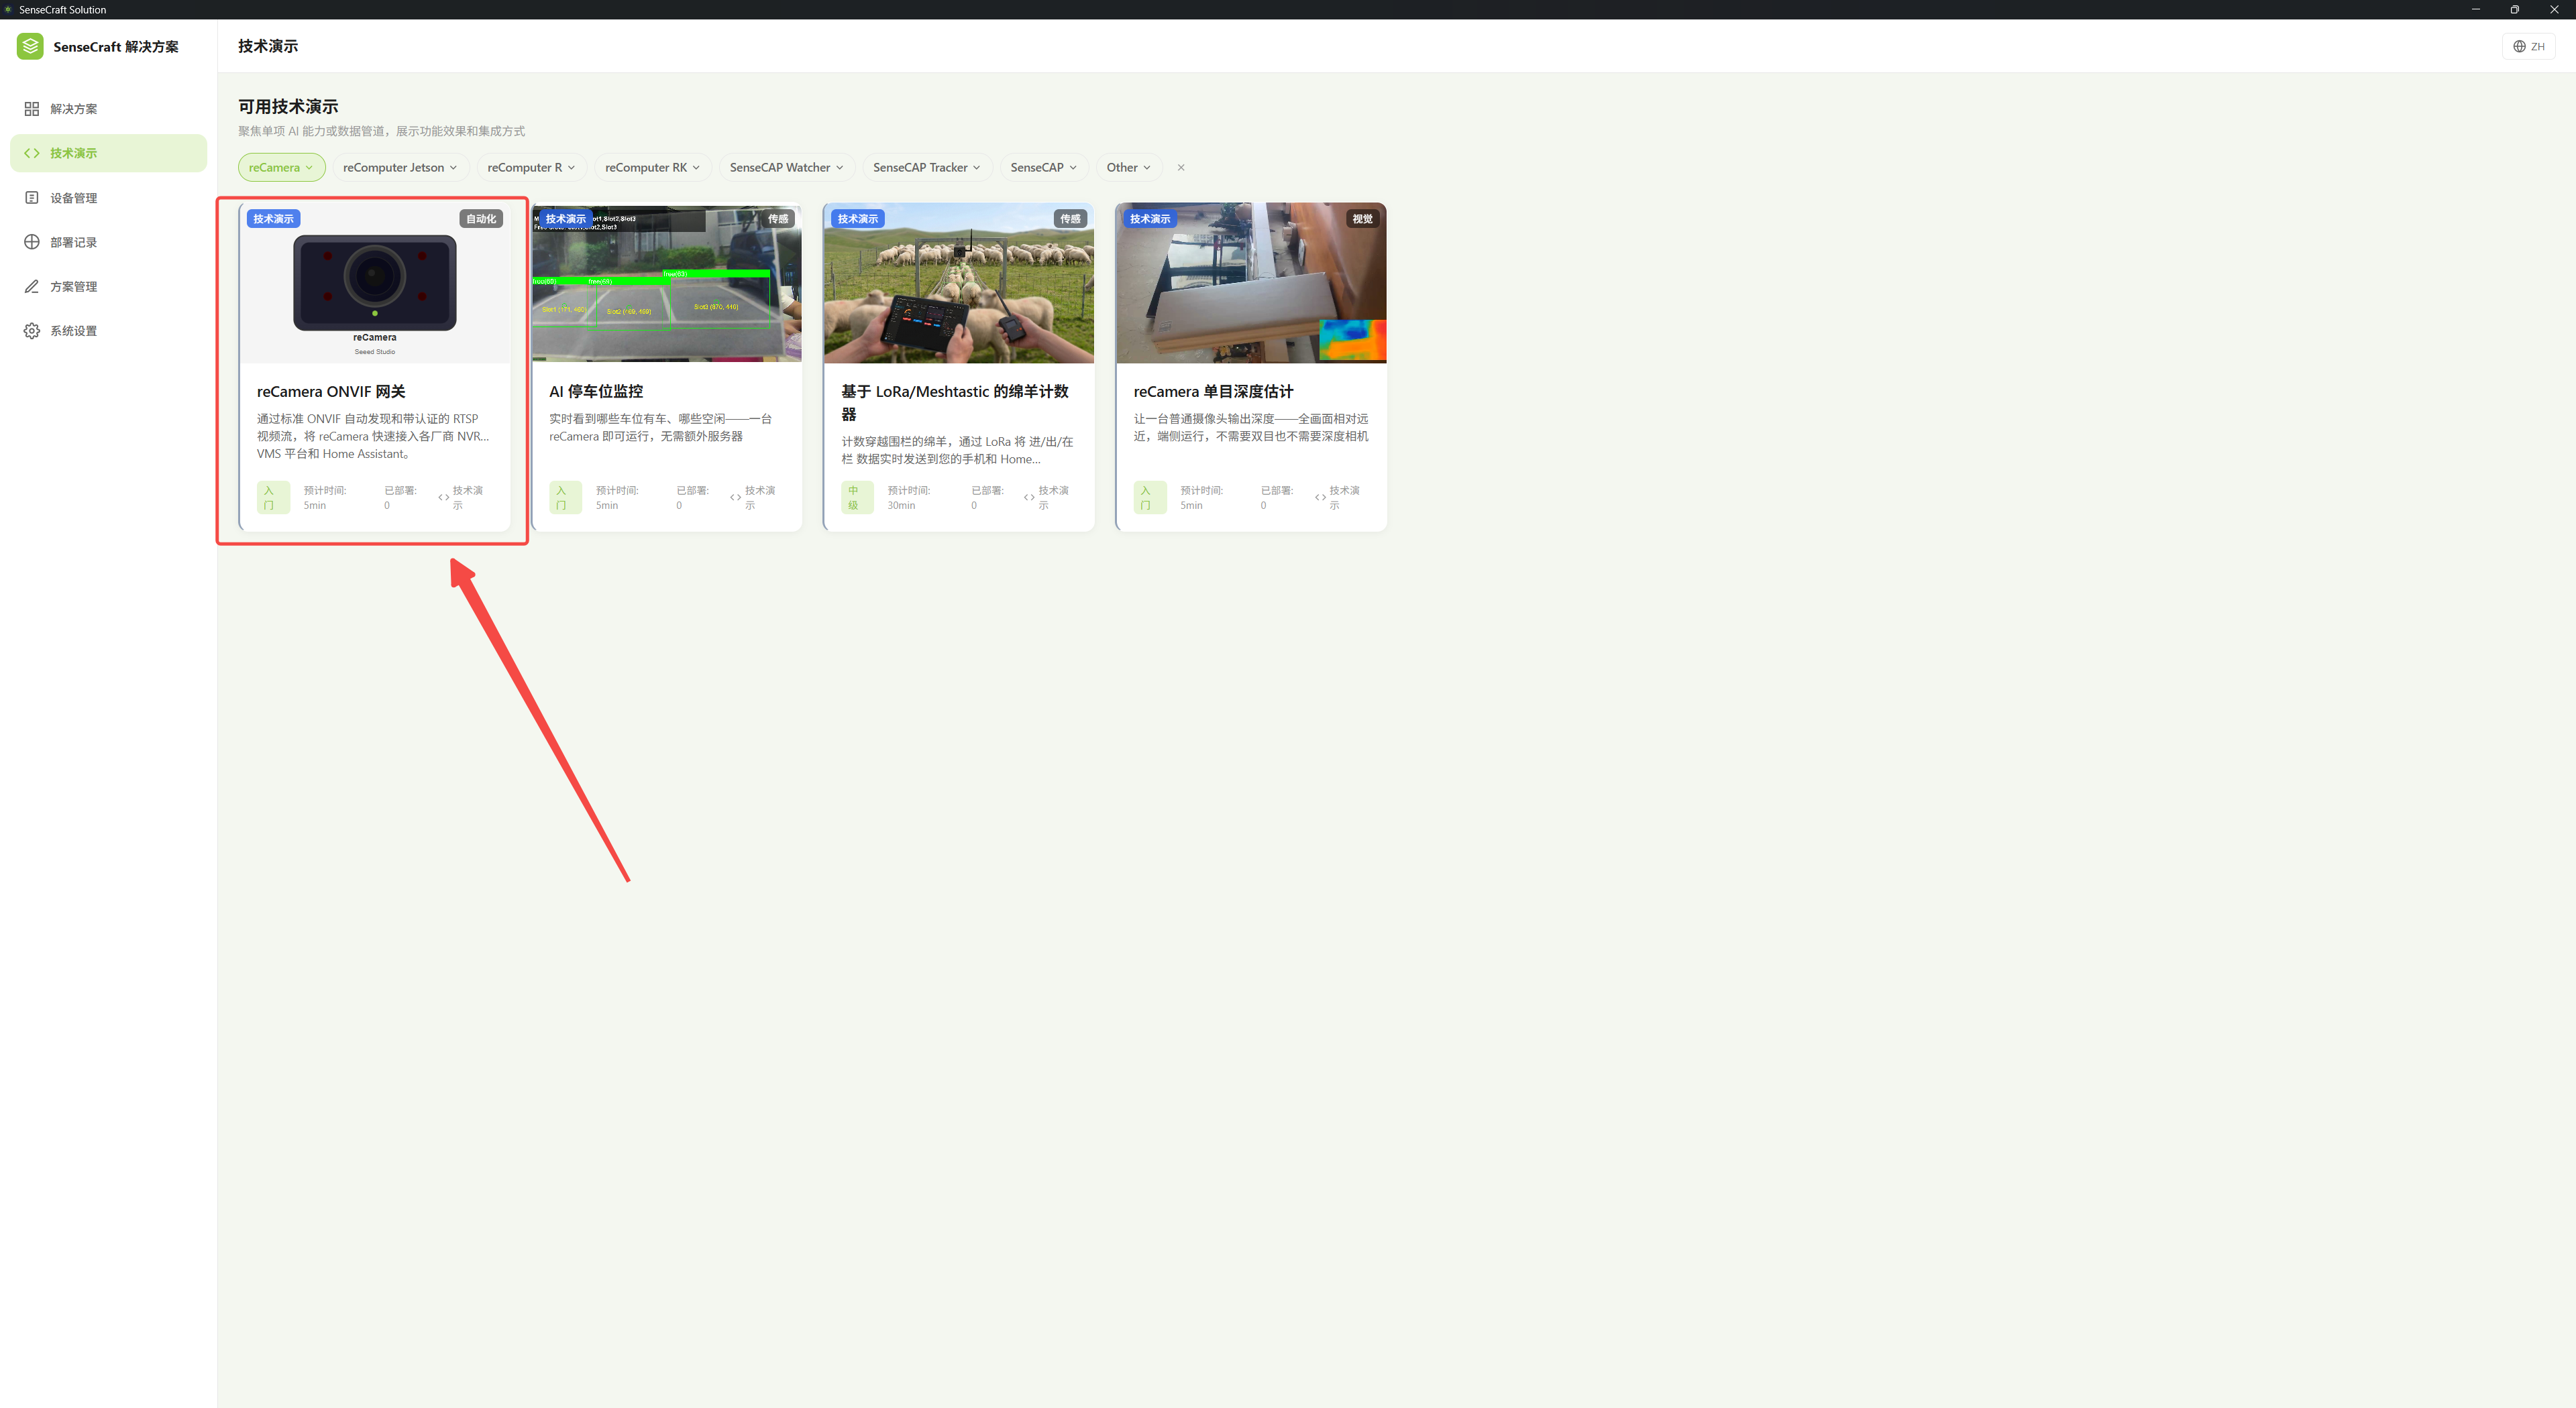Open the AI 停车位监控 demo card
This screenshot has height=1408, width=2576.
[667, 367]
